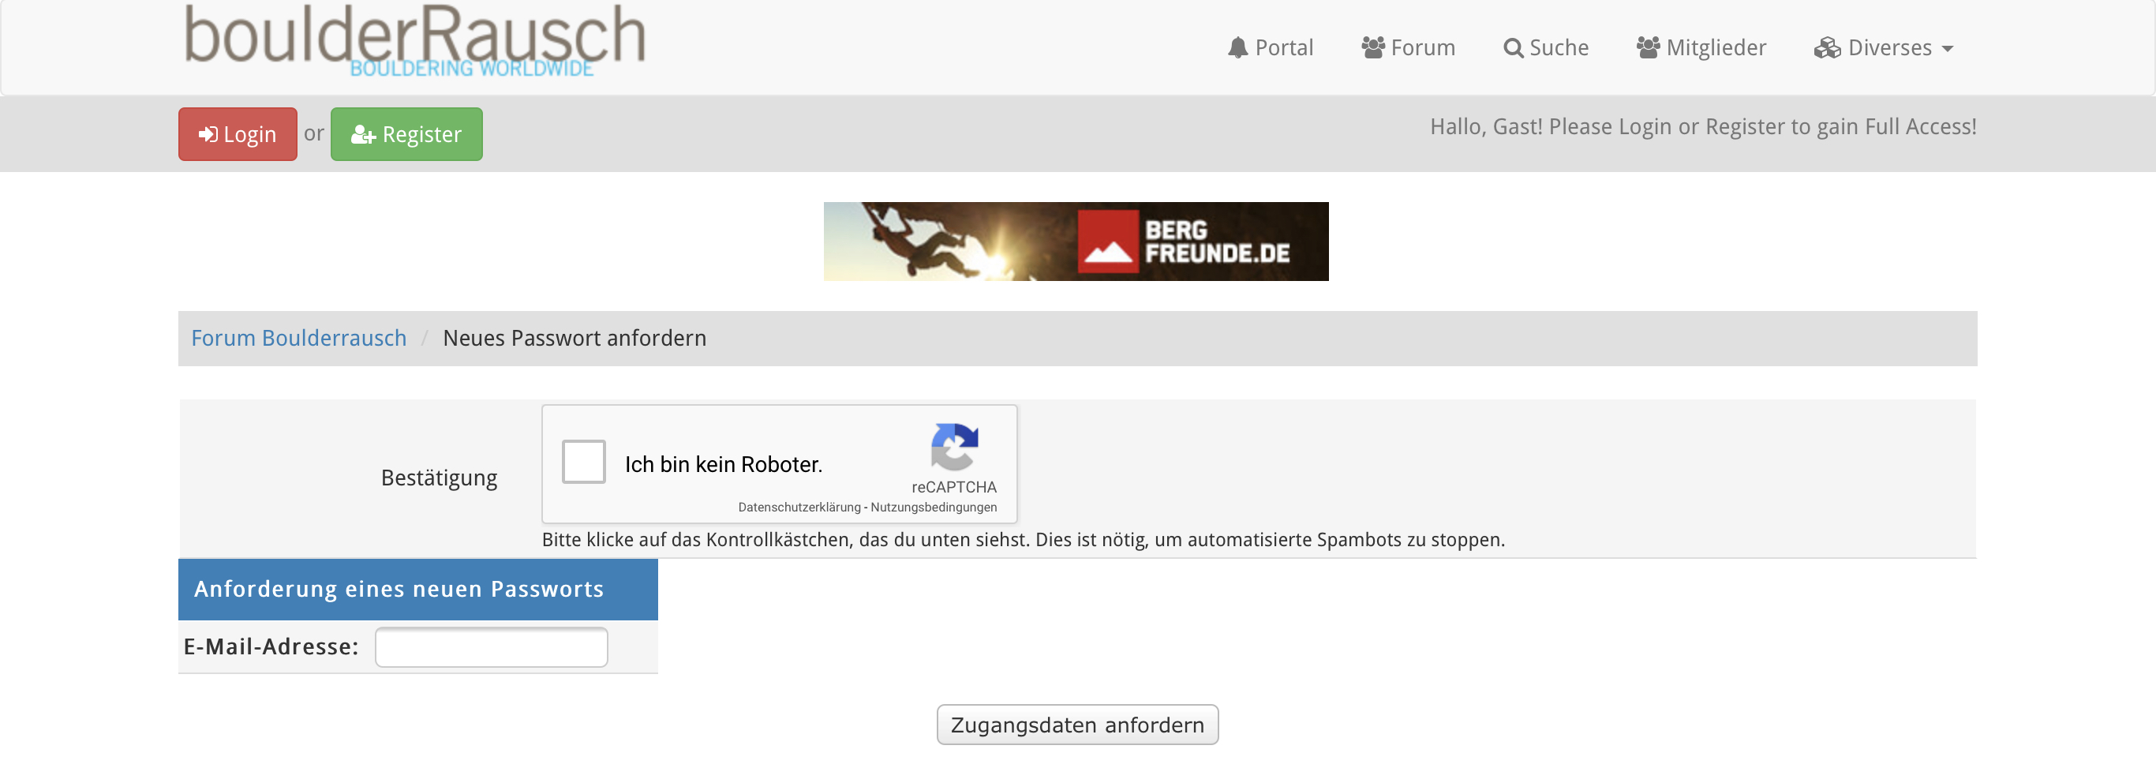The image size is (2156, 768).
Task: Check the 'Ich bin kein Roboter' checkbox
Action: point(583,462)
